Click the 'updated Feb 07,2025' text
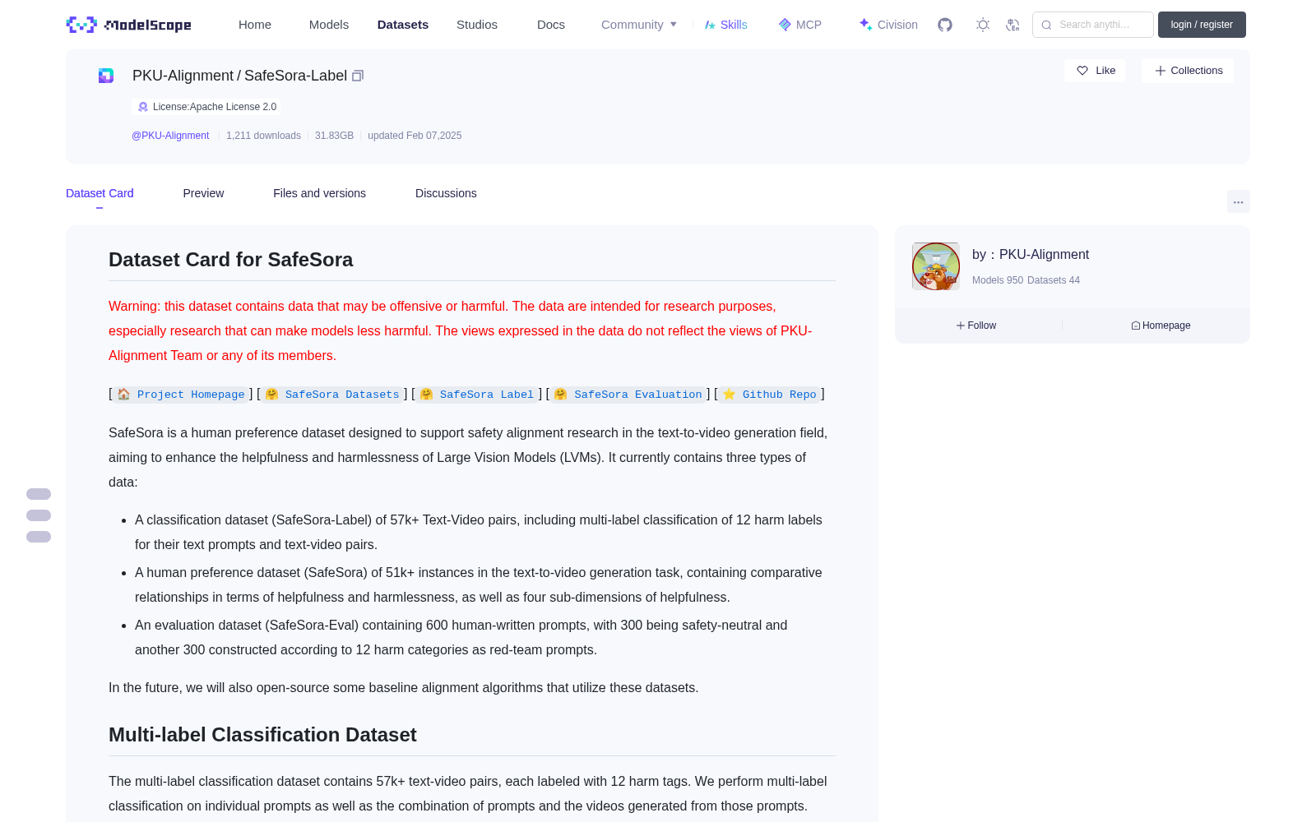Screen dimensions: 1316x822 (415, 136)
